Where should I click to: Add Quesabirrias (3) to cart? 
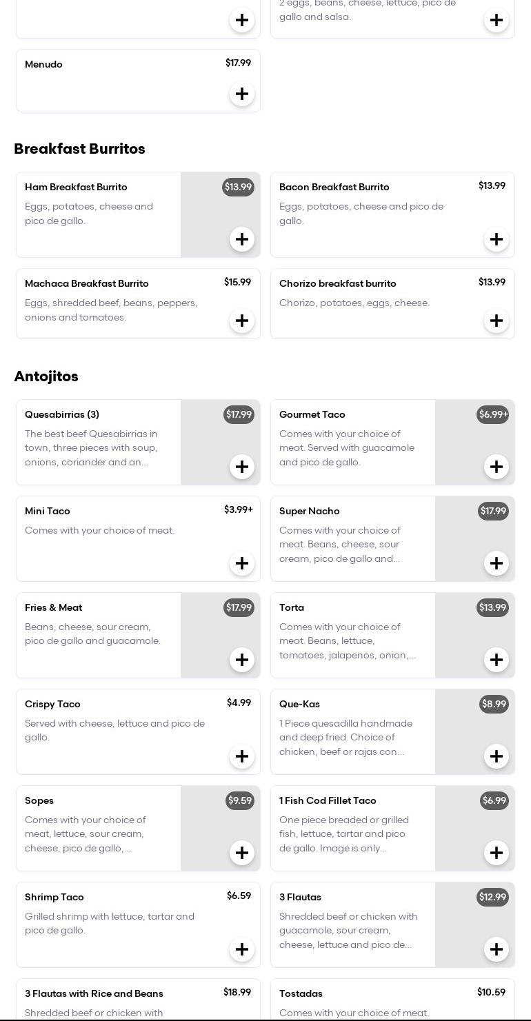242,467
